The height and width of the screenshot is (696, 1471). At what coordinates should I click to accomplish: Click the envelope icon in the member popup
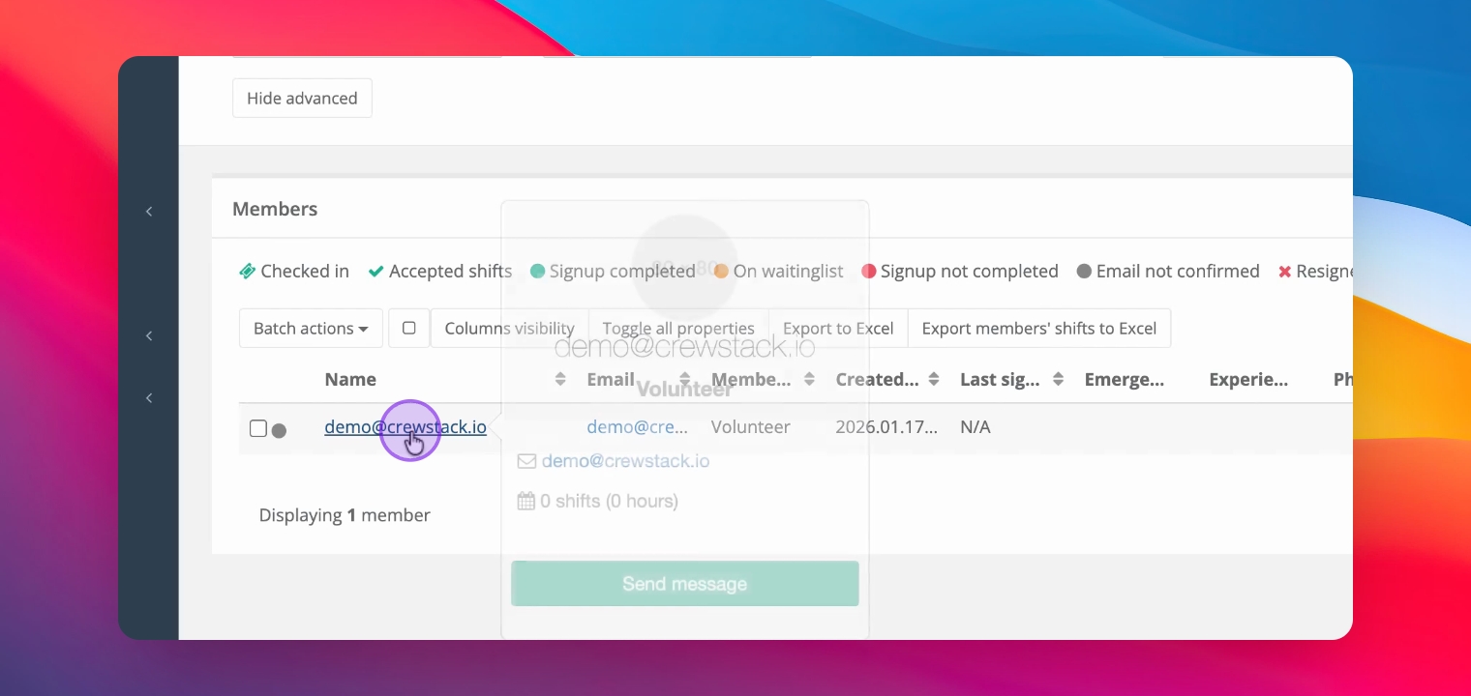click(x=526, y=461)
